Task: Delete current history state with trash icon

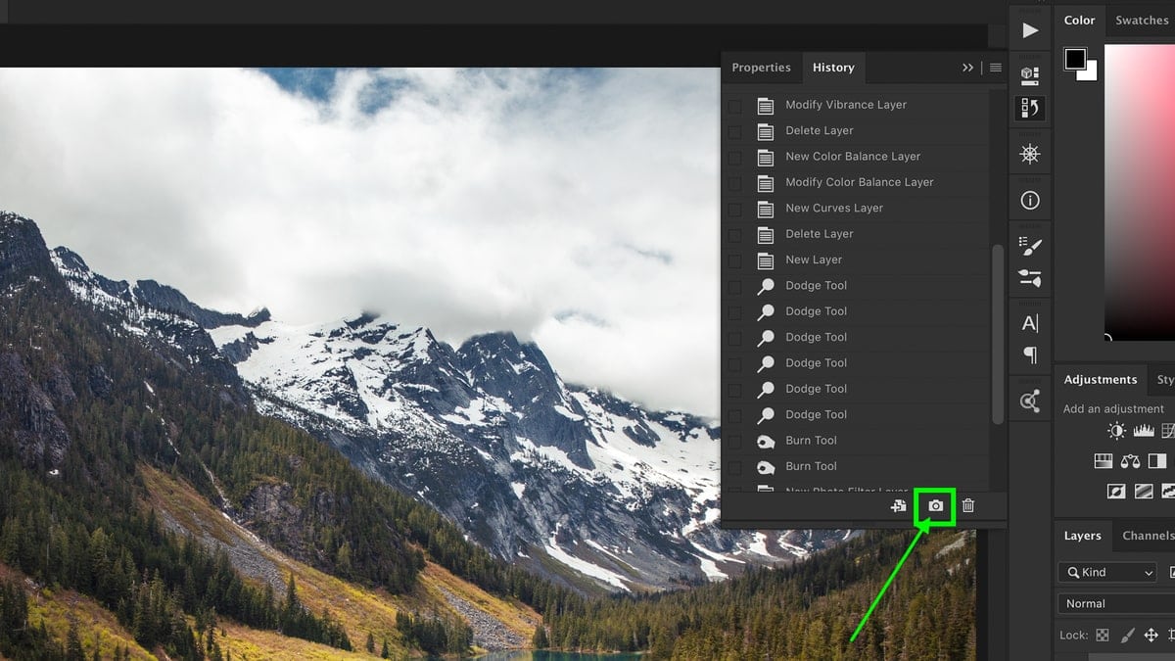Action: pos(968,505)
